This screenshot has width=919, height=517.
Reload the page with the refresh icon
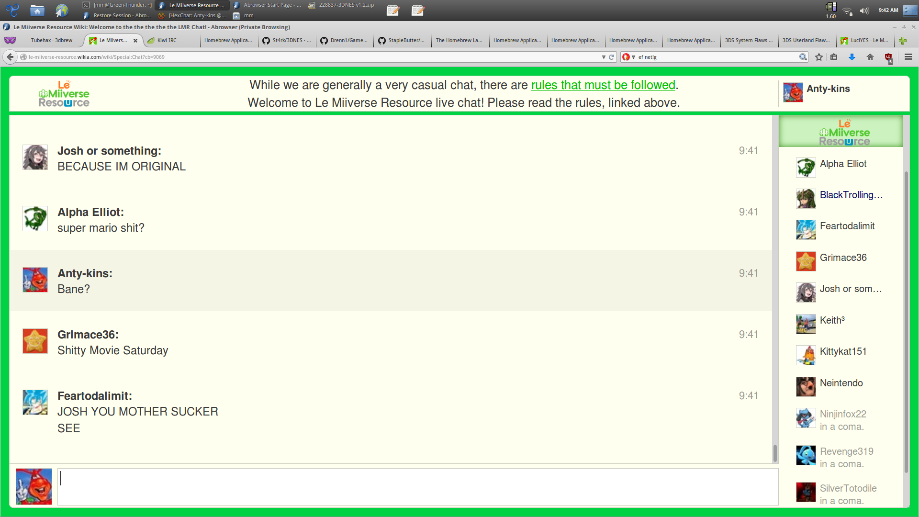pos(611,57)
